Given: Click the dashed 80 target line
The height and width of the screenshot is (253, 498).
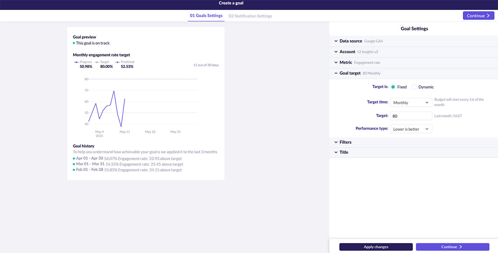Looking at the screenshot, I should pos(143,79).
